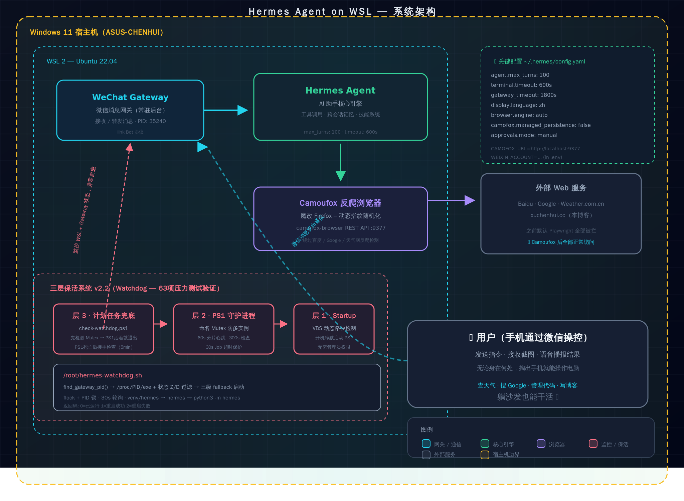Click the 'Windows 11 宿主机 (ASUS-CHENHUI)' label
This screenshot has height=501, width=684.
tap(97, 32)
